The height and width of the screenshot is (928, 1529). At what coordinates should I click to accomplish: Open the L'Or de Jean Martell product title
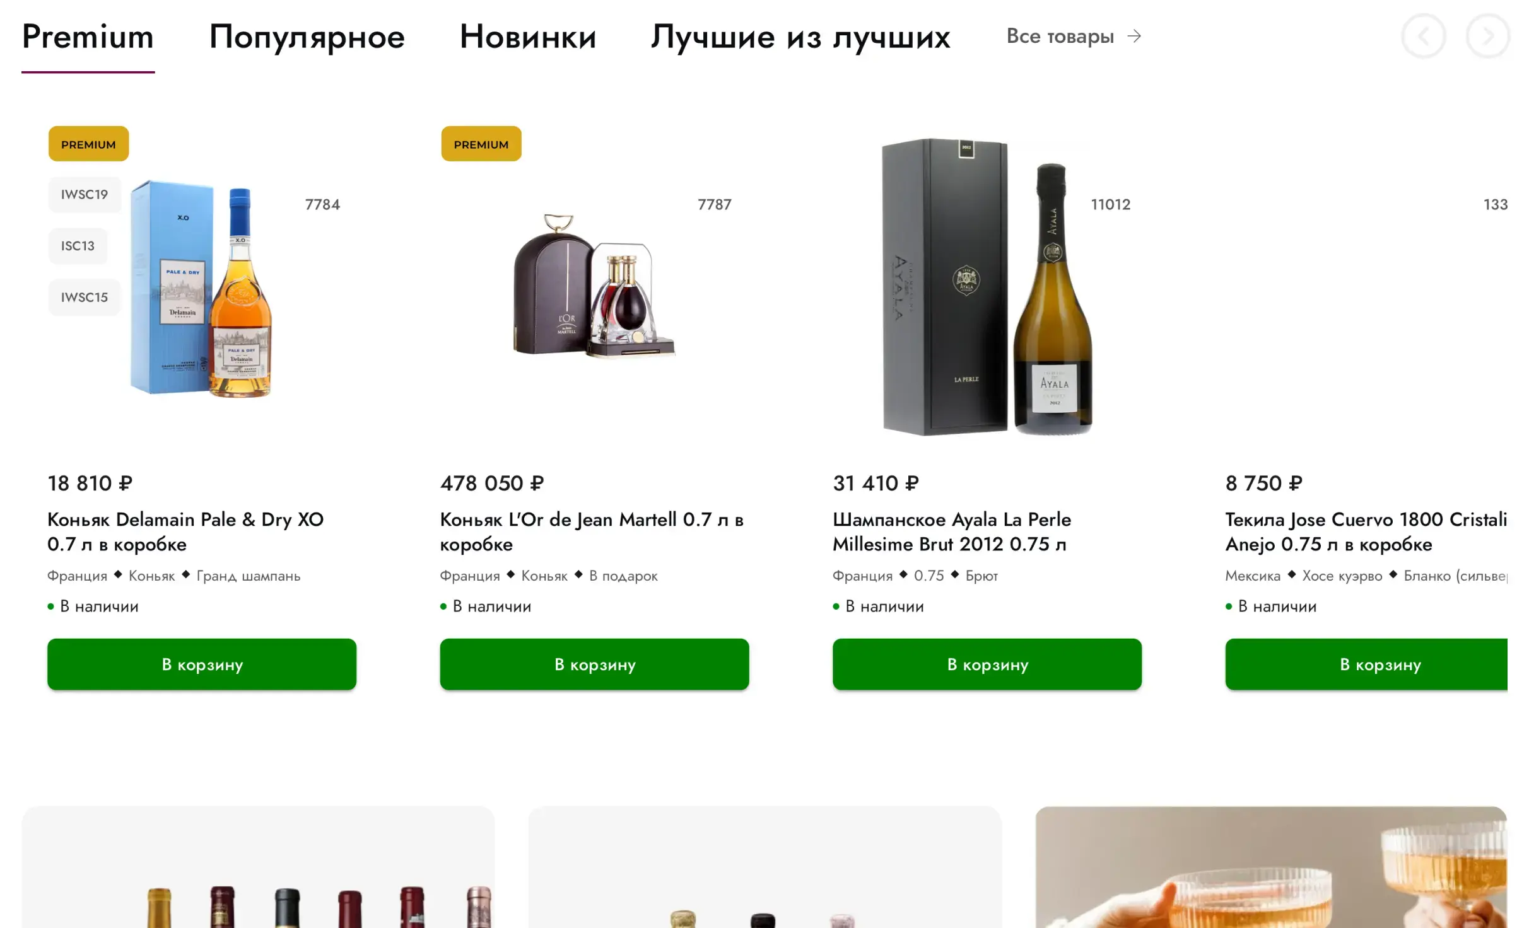pyautogui.click(x=592, y=531)
